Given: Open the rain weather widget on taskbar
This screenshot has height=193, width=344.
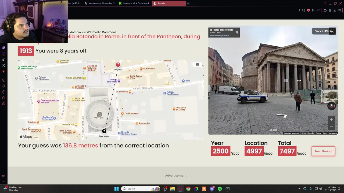Looking at the screenshot, I should click(x=12, y=189).
